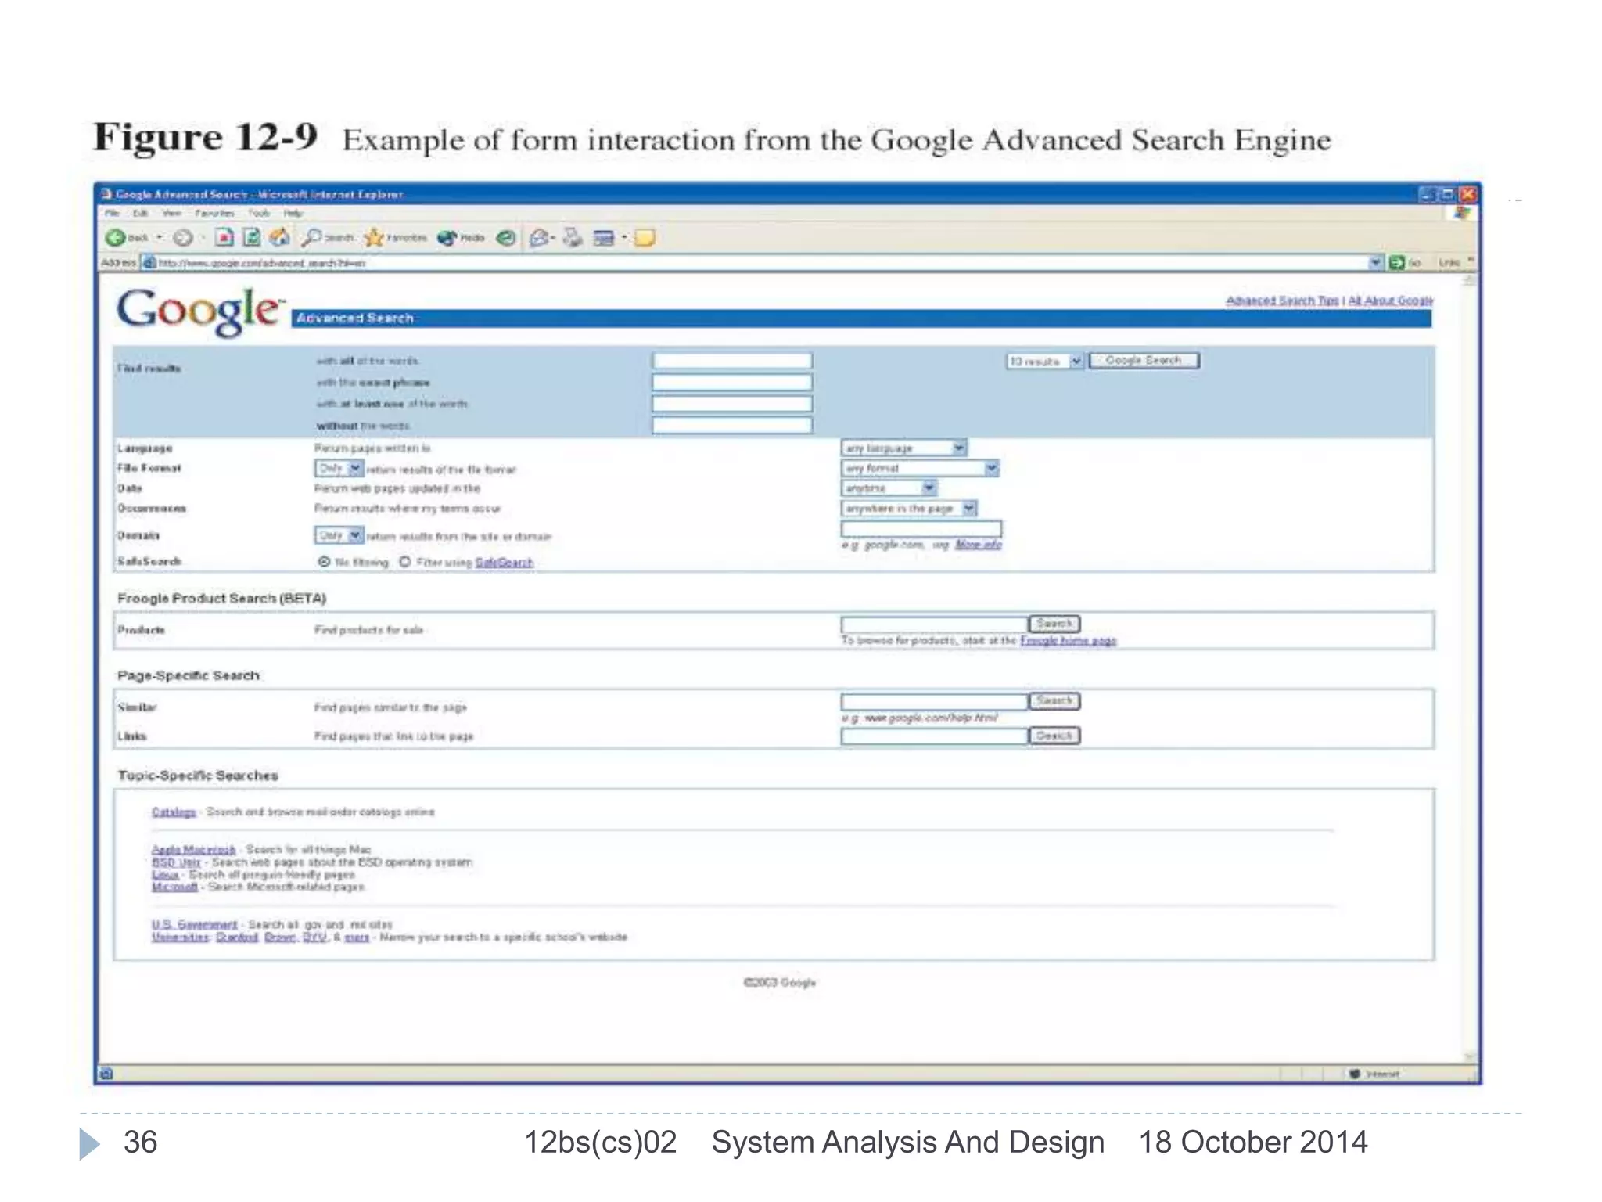Viewport: 1602px width, 1202px height.
Task: Click the Froogle Products text field
Action: 935,624
